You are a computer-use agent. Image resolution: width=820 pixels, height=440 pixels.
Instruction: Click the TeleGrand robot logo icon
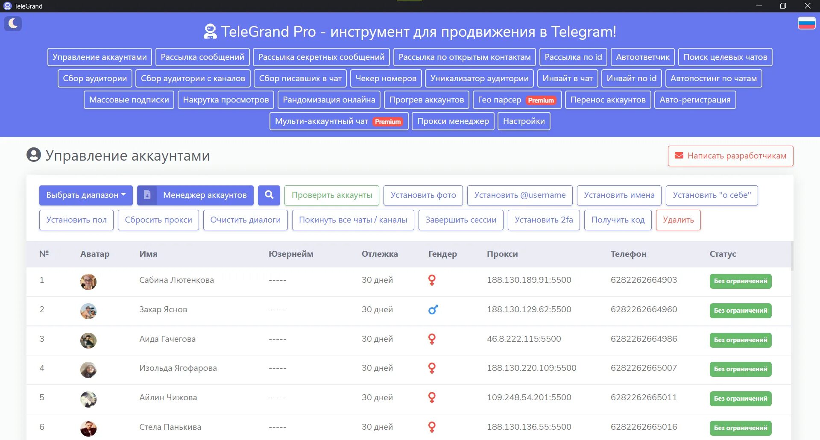tap(210, 32)
